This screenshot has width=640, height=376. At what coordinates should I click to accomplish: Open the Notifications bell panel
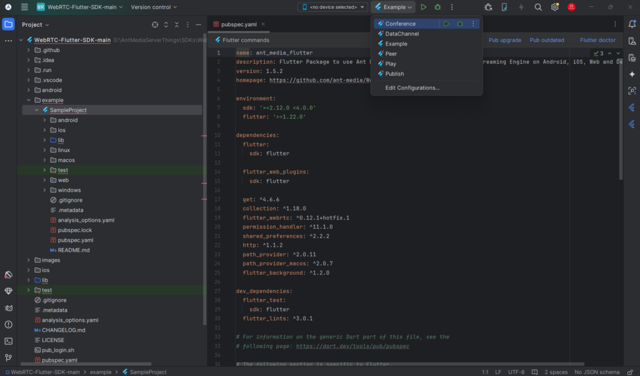point(632,24)
